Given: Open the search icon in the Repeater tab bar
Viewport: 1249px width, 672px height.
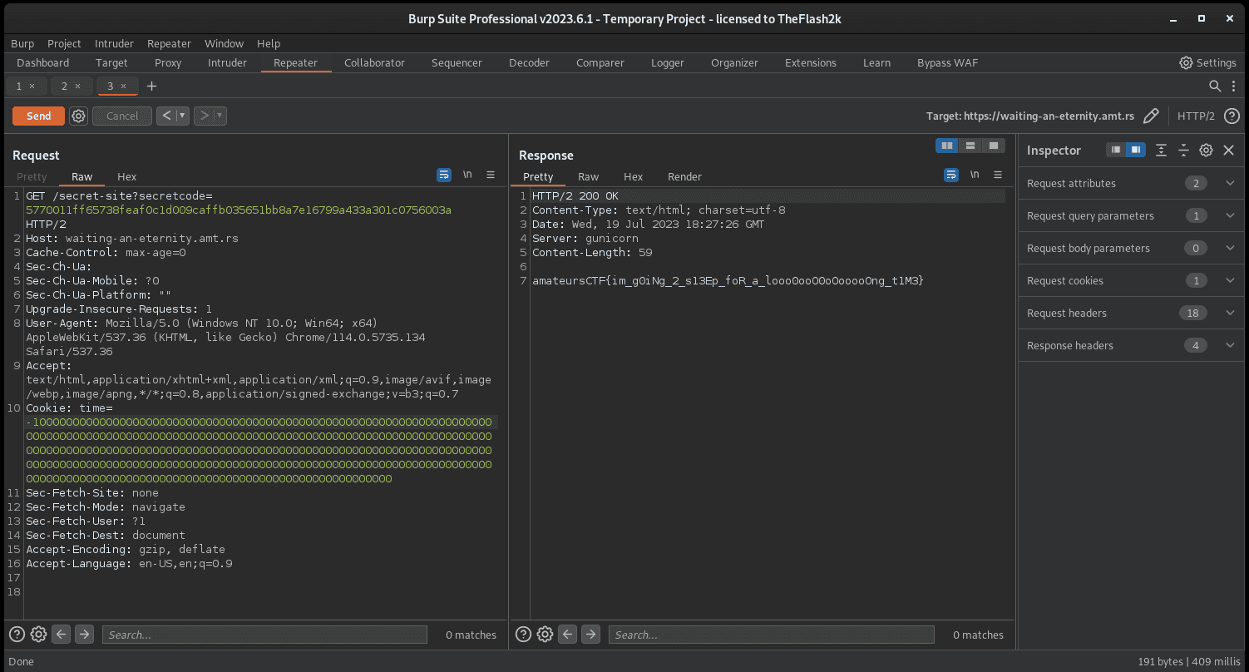Looking at the screenshot, I should 1215,86.
